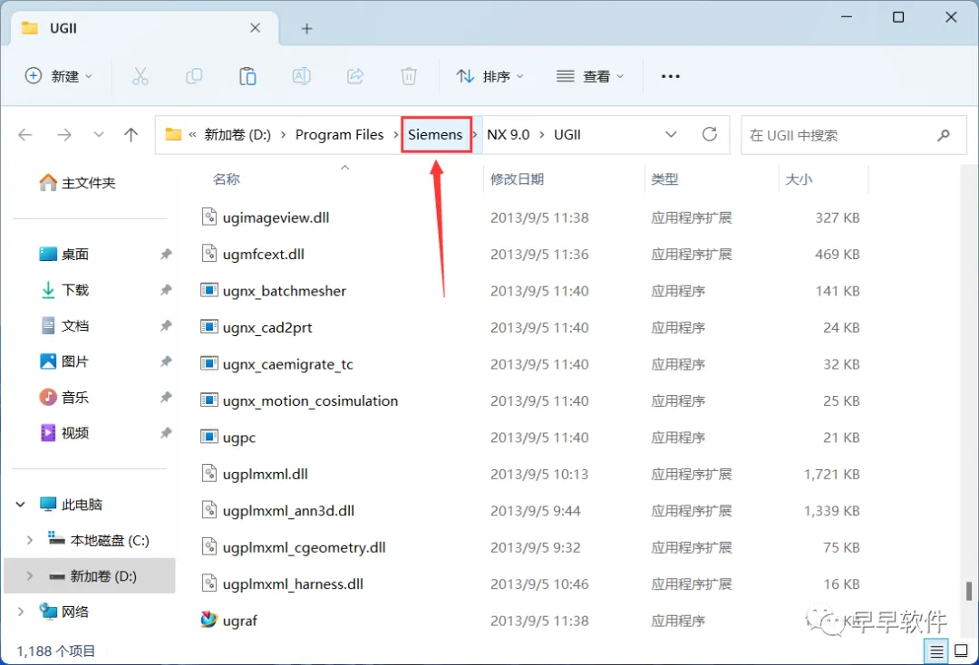Viewport: 979px width, 665px height.
Task: Expand 网络 tree node
Action: tap(21, 612)
